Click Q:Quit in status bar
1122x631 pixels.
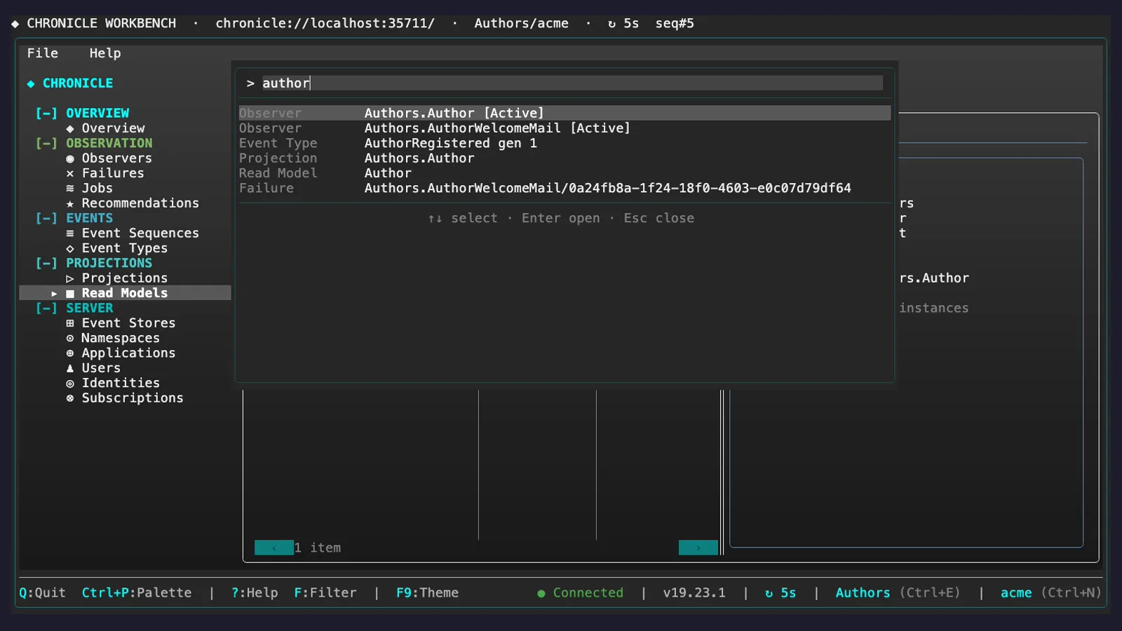[43, 592]
